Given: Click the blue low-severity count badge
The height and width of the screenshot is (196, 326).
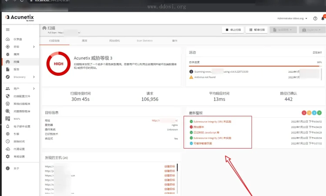Looking at the screenshot, I should pyautogui.click(x=314, y=113).
